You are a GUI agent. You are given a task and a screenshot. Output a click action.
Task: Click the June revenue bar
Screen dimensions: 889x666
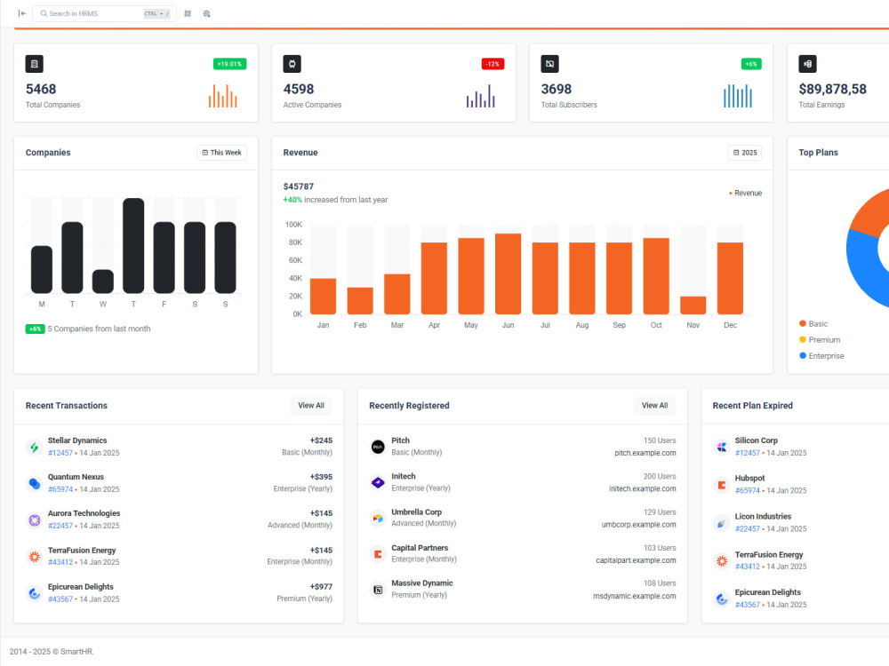(508, 274)
